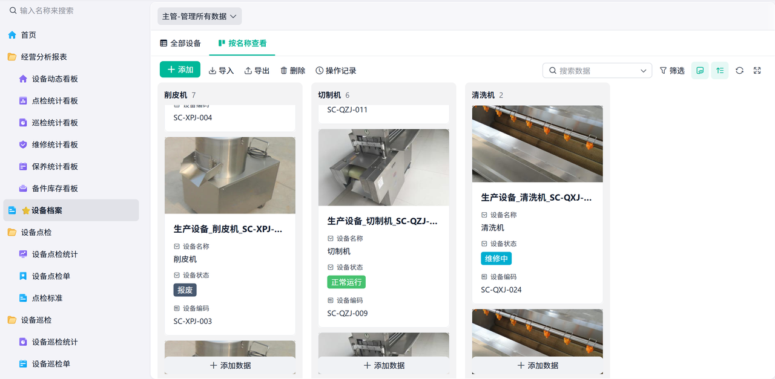Click code text SC-XPJ-004
The height and width of the screenshot is (379, 775).
193,118
